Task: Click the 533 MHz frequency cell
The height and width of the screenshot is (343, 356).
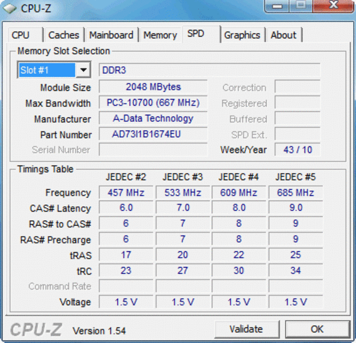Action: 183,193
